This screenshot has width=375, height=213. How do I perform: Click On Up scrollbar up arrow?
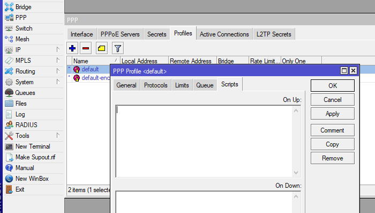click(x=296, y=111)
